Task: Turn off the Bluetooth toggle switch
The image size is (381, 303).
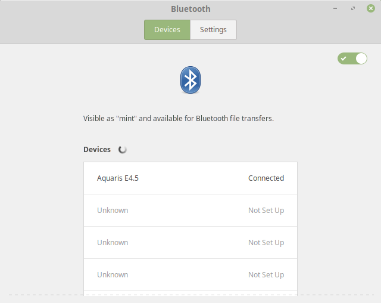Action: pyautogui.click(x=352, y=58)
